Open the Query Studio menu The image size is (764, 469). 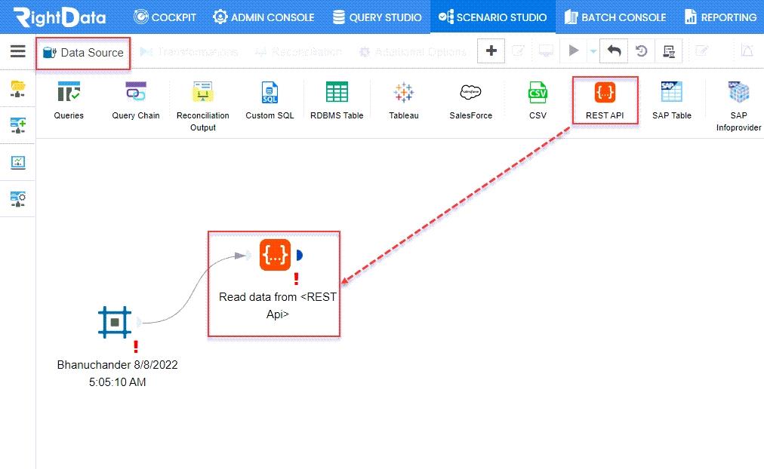(x=377, y=17)
